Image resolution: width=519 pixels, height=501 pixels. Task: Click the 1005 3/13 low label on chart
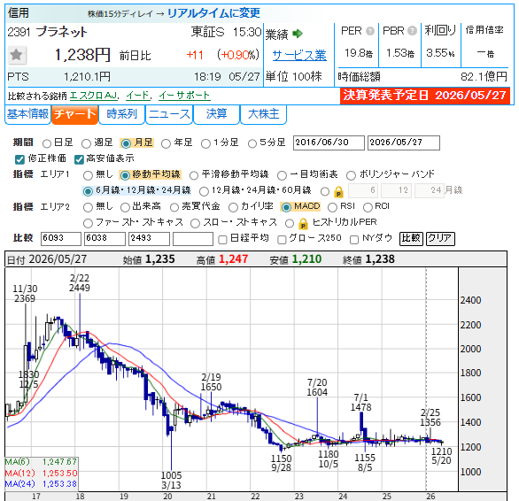click(x=171, y=480)
